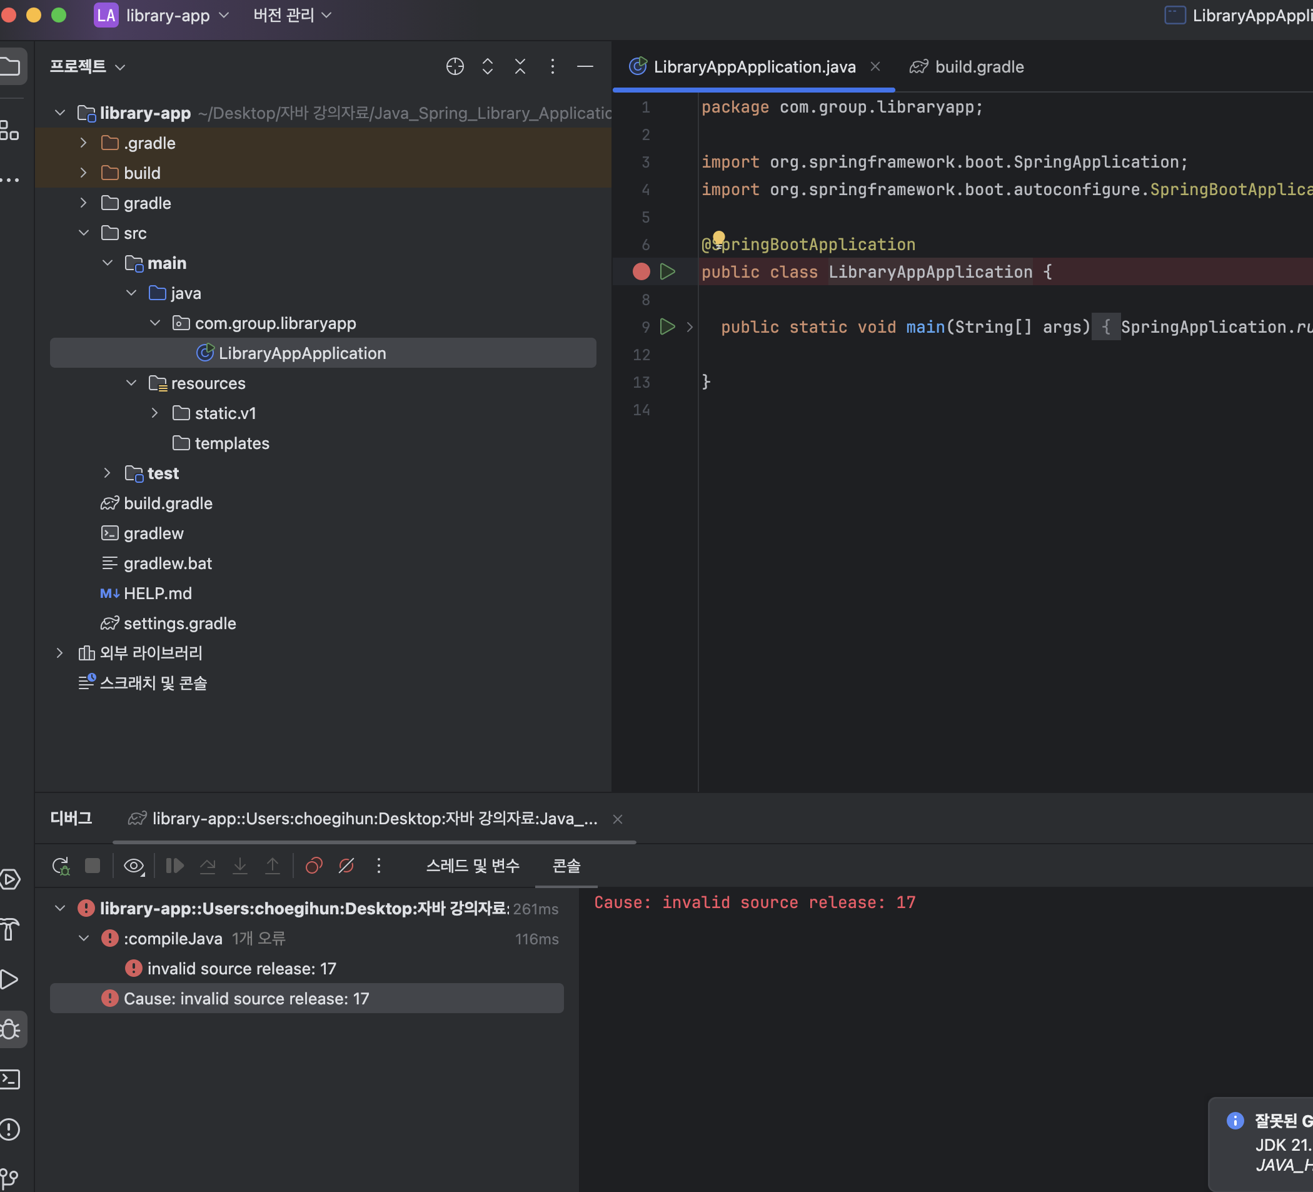1313x1192 pixels.
Task: Close the library-app debug session tab
Action: (x=618, y=819)
